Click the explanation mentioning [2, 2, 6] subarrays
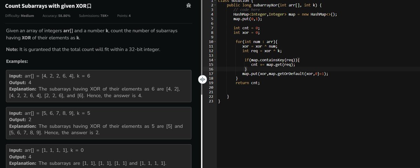This screenshot has height=168, width=420. 94,93
